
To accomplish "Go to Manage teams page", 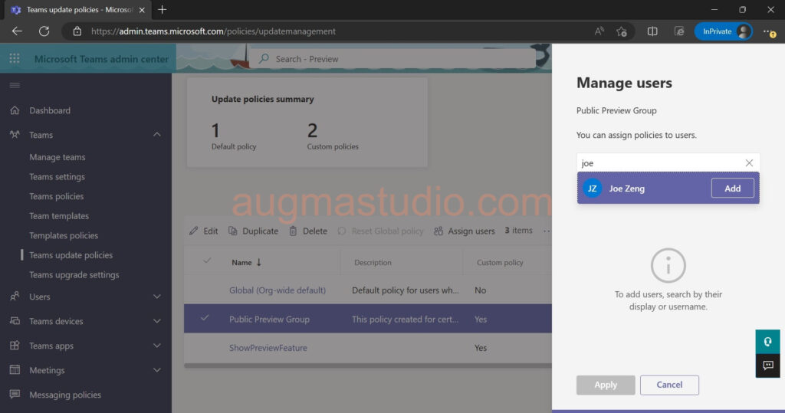I will (57, 157).
